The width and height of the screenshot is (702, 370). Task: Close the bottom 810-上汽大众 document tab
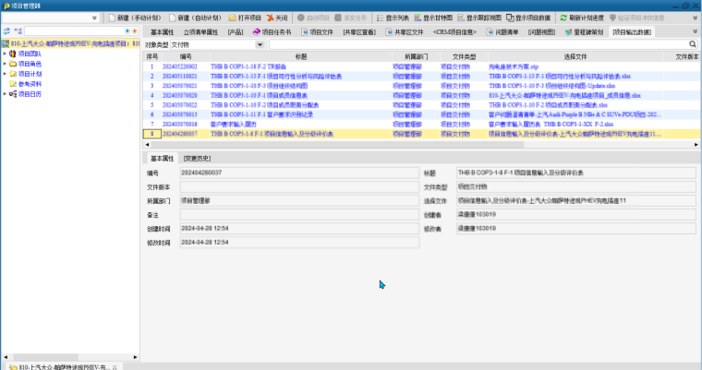click(x=115, y=367)
